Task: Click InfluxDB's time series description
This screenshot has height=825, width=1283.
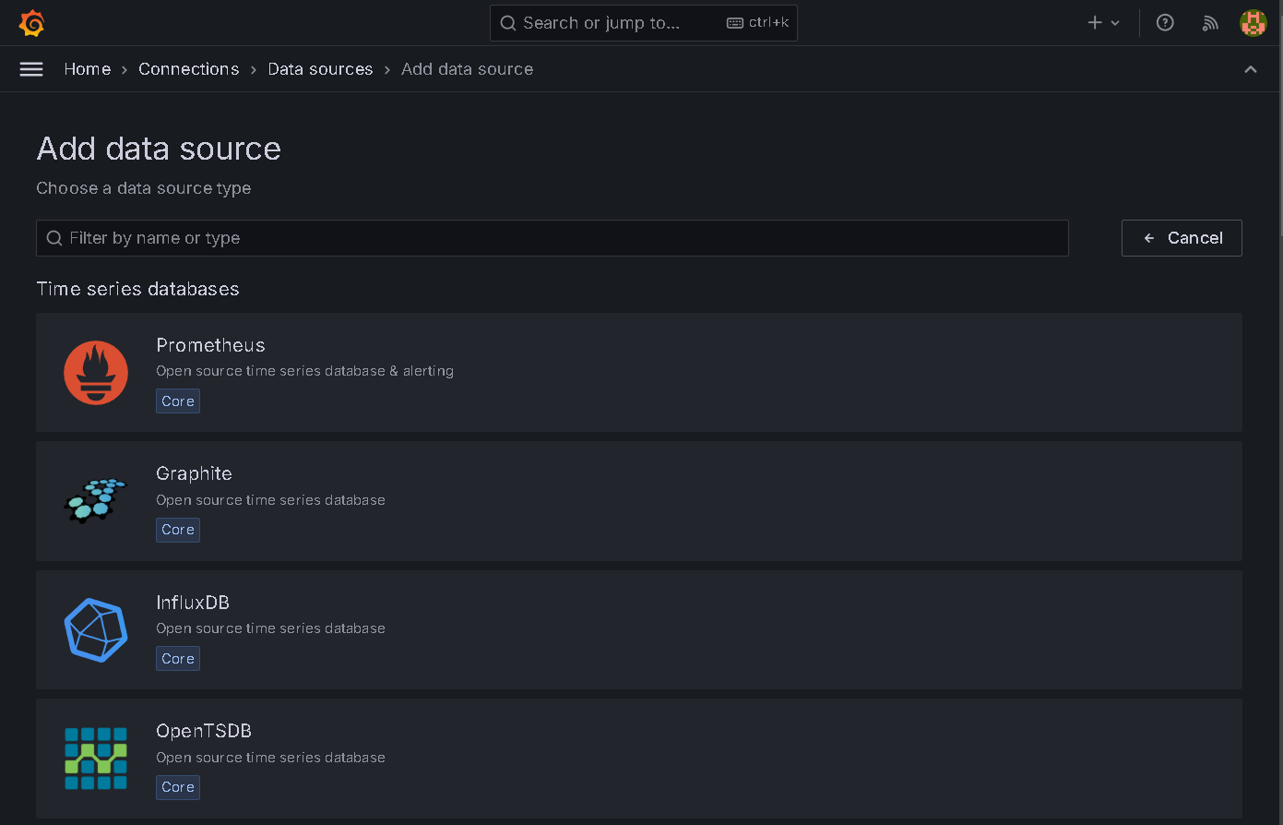Action: coord(270,628)
